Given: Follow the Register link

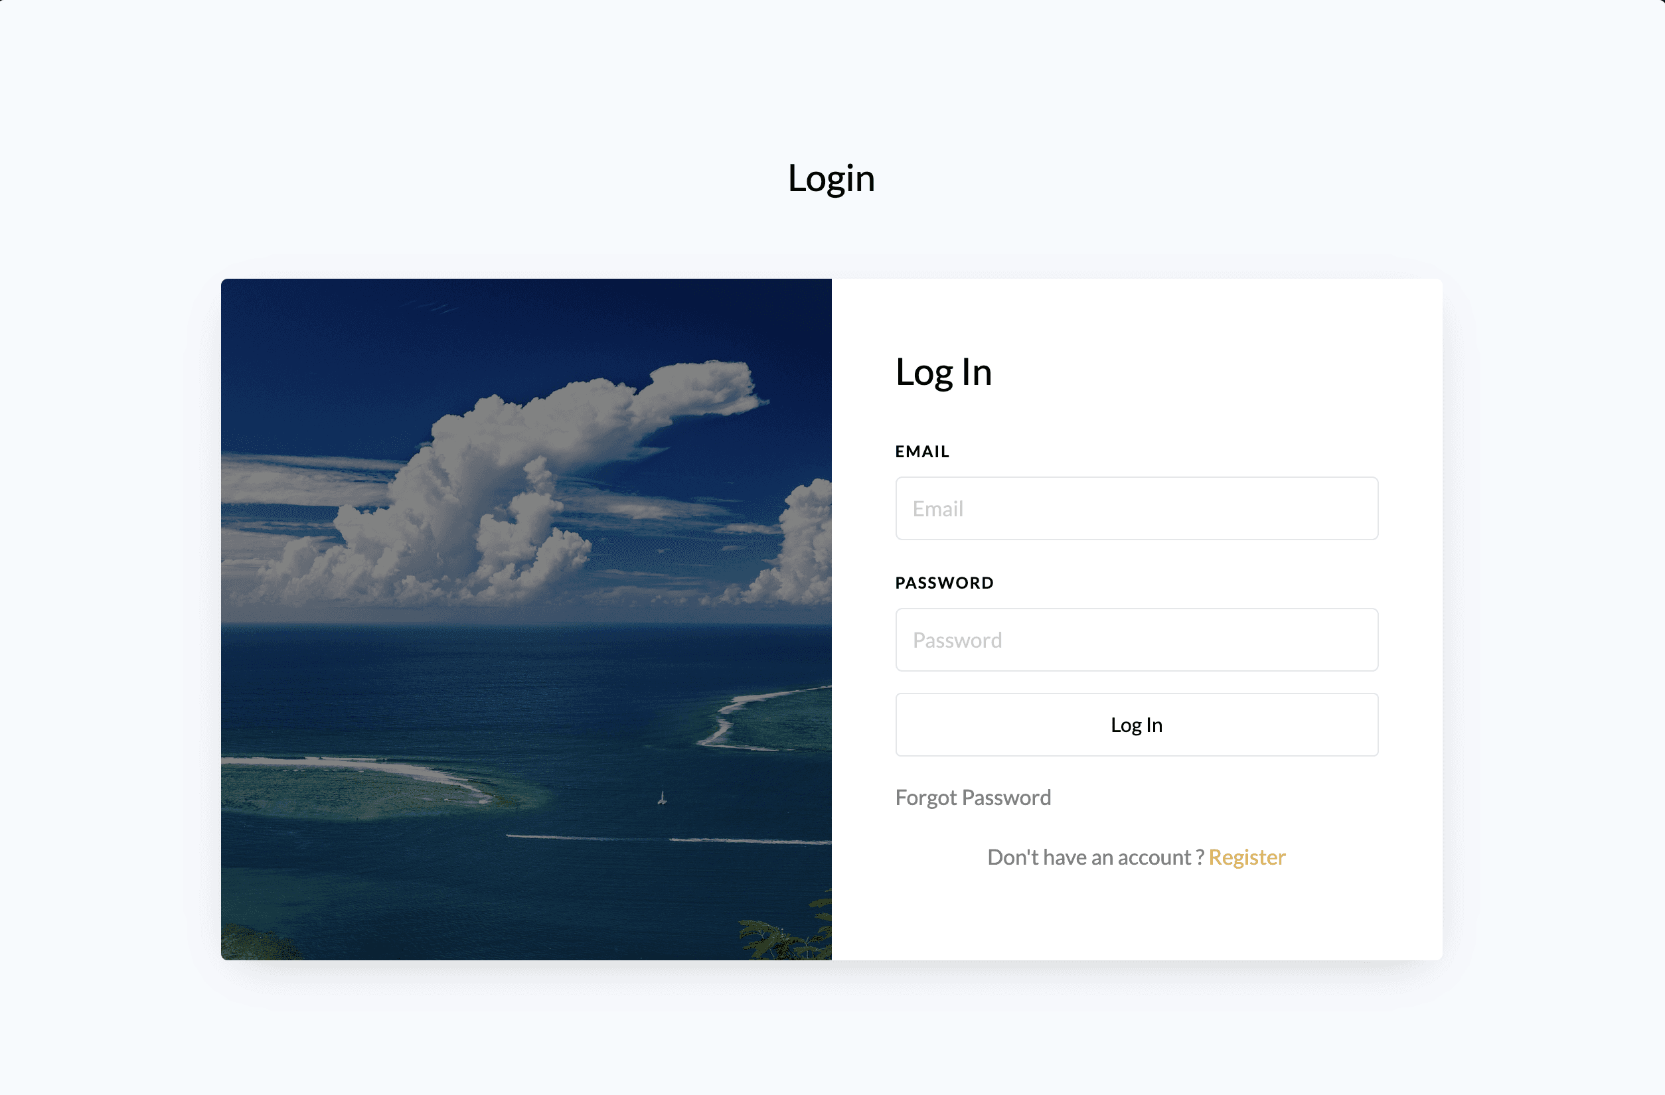Looking at the screenshot, I should [1247, 857].
